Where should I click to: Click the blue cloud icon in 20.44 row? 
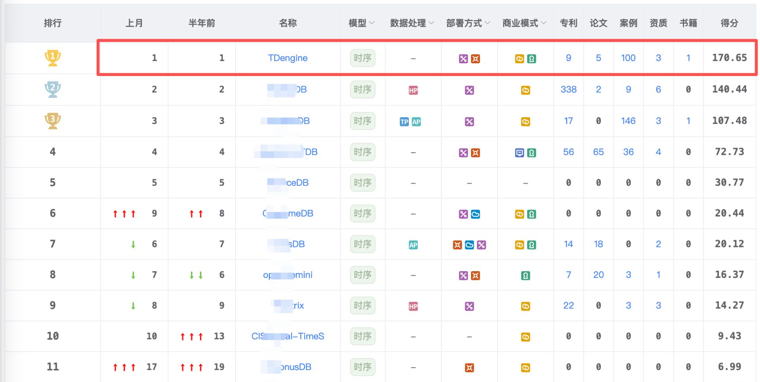[475, 214]
